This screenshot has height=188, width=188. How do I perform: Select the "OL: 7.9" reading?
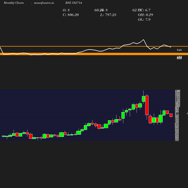click(144, 20)
